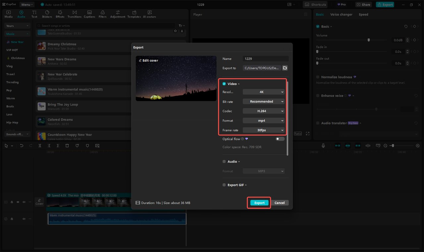Click the microphone record voiceover icon
Viewport: 424px width, 252px height.
pos(323,146)
